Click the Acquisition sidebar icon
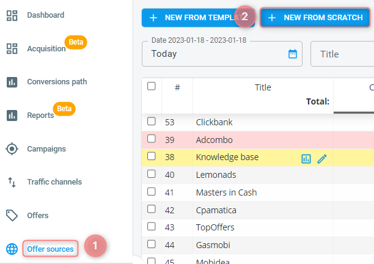This screenshot has height=264, width=374. point(12,49)
